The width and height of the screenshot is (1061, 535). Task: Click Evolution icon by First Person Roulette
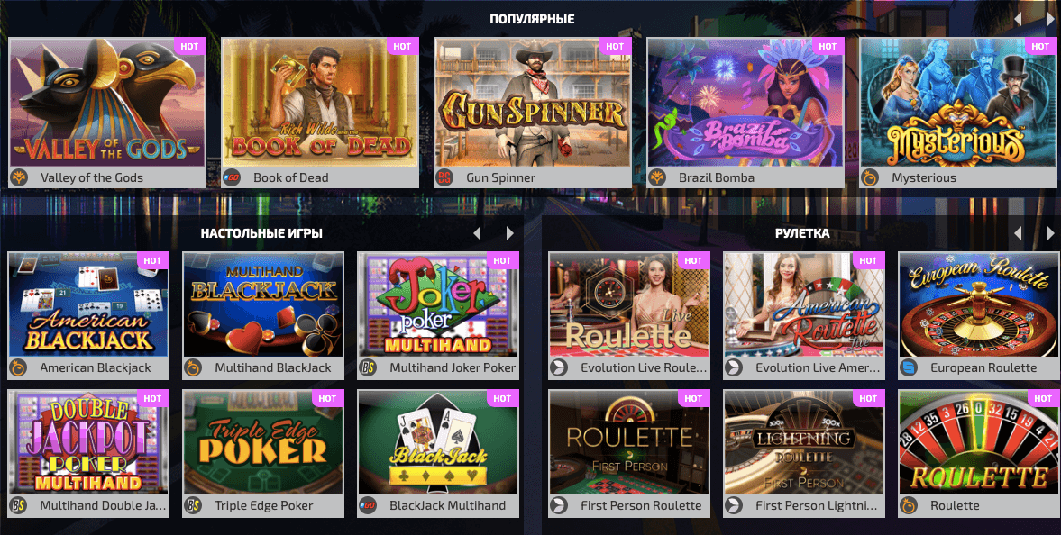pos(558,505)
